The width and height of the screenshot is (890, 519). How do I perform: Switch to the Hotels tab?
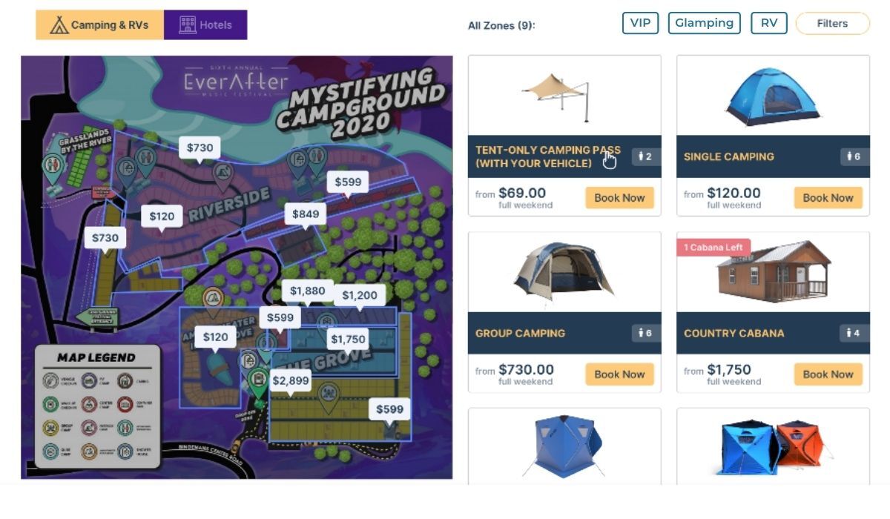pos(205,25)
